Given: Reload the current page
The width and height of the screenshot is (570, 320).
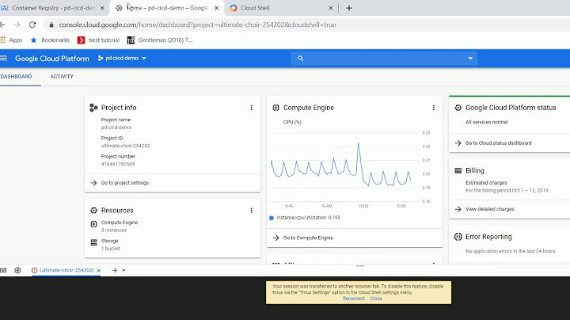Looking at the screenshot, I should [x=32, y=25].
